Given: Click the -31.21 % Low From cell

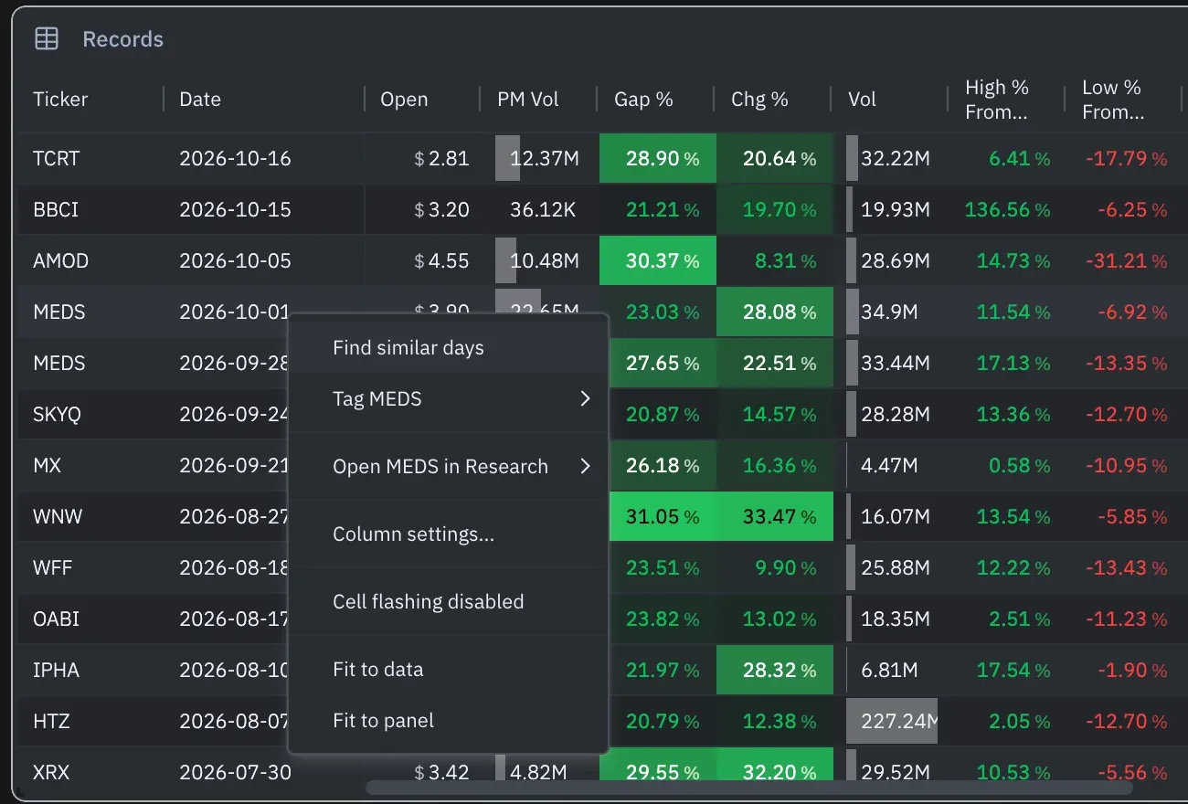Looking at the screenshot, I should (x=1125, y=261).
